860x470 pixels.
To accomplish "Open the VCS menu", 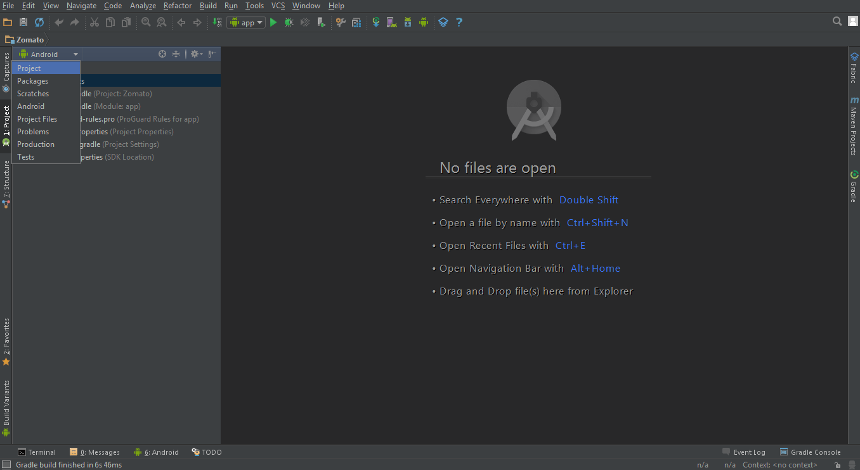I will click(x=278, y=6).
